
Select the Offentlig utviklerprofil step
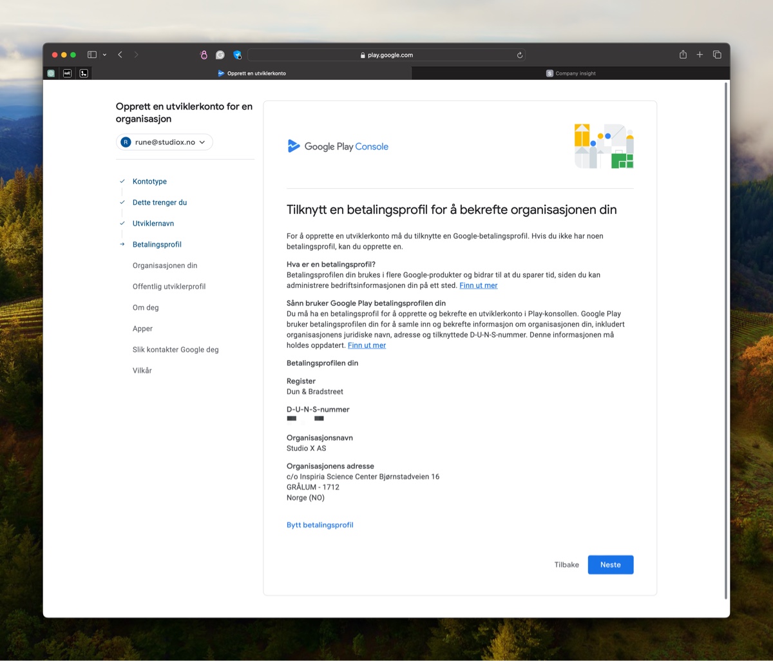point(169,286)
